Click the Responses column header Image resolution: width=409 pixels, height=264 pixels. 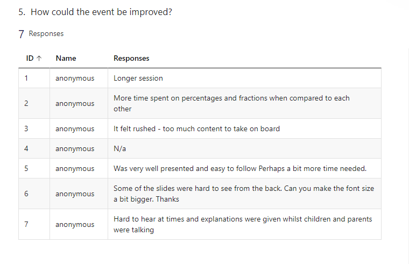pos(131,59)
